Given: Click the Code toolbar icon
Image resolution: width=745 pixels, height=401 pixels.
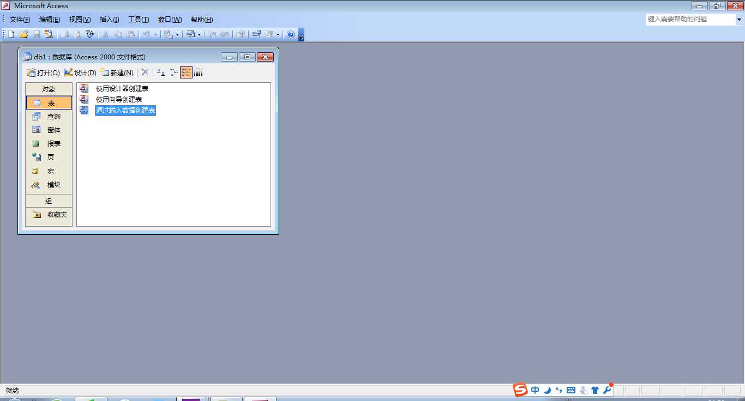Looking at the screenshot, I should [x=212, y=34].
